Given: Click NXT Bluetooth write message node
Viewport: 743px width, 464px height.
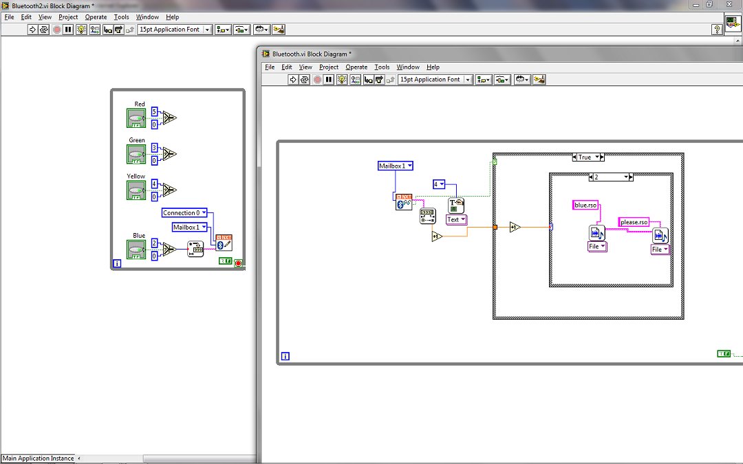Looking at the screenshot, I should click(224, 243).
